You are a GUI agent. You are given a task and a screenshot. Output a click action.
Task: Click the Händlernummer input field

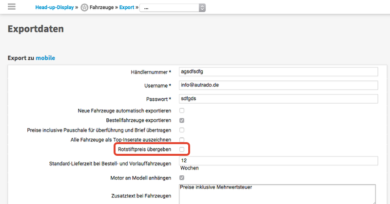[x=278, y=72]
